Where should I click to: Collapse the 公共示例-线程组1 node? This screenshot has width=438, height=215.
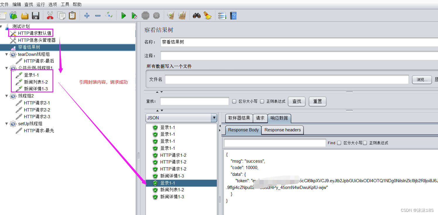tap(7, 68)
